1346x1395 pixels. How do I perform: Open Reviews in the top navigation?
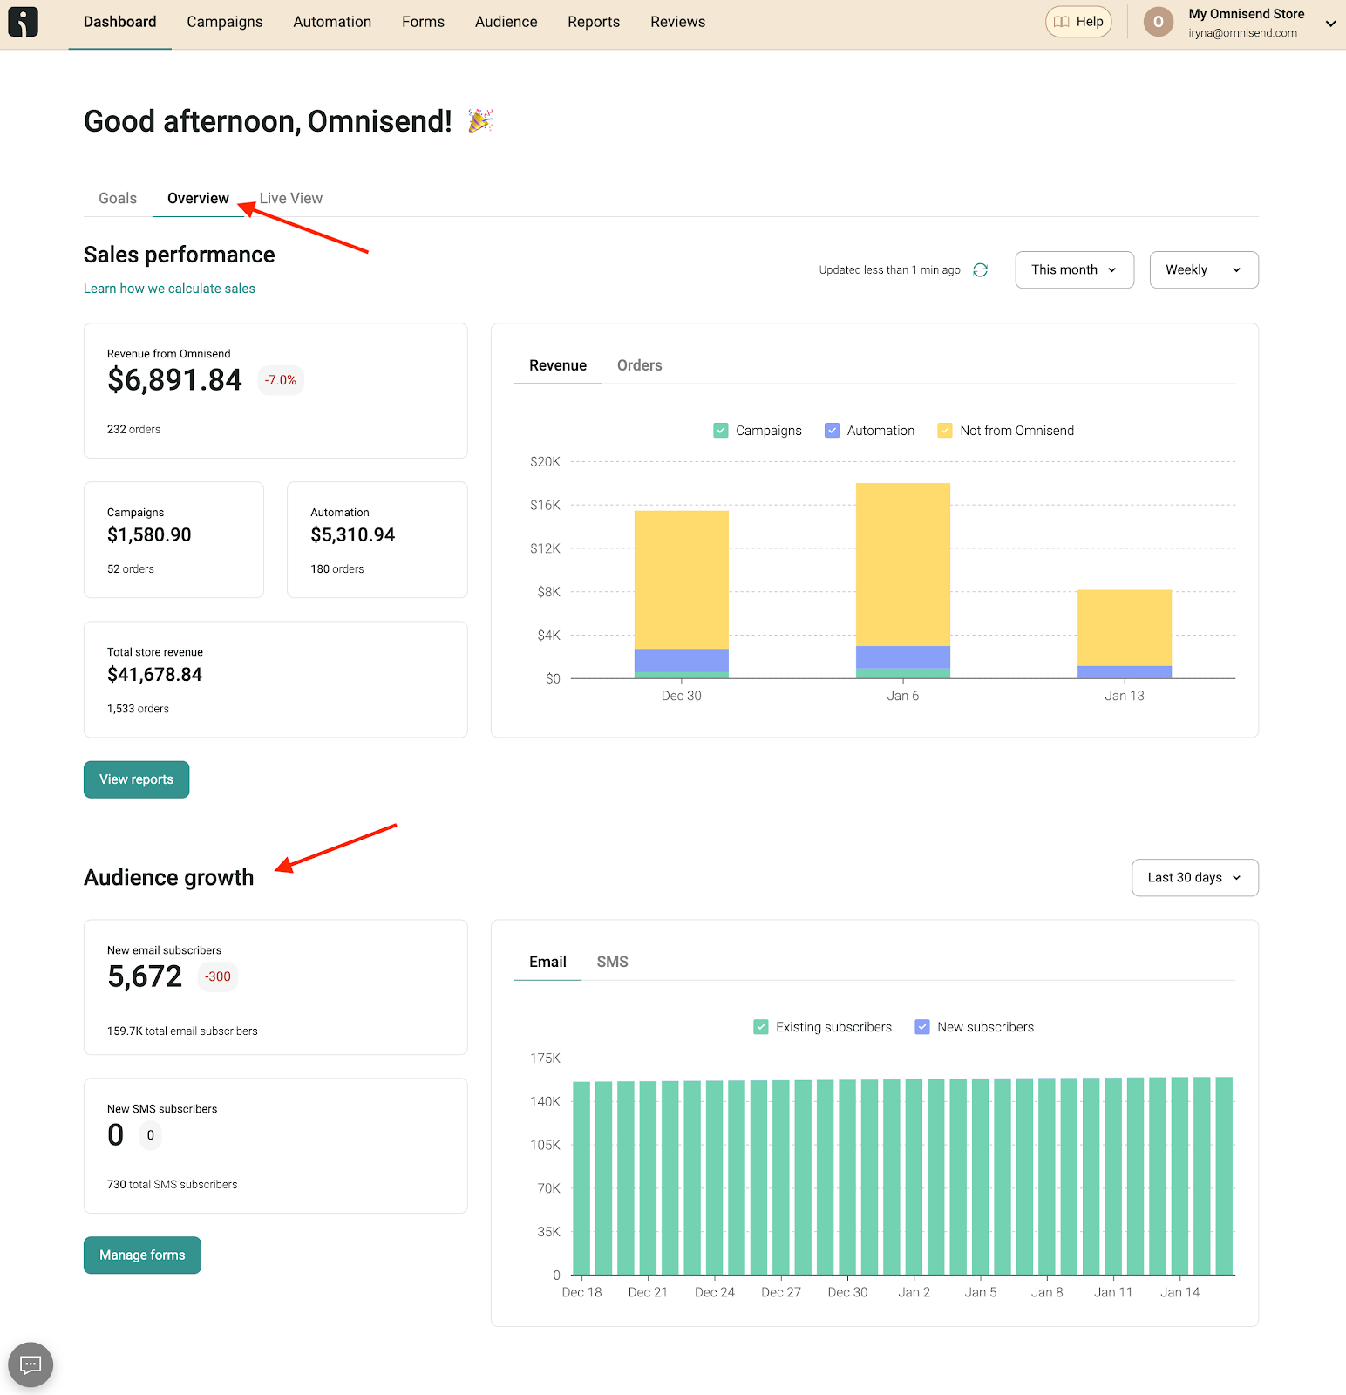(x=677, y=22)
